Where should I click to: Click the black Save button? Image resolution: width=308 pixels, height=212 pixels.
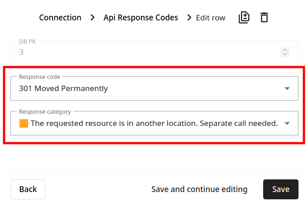coord(281,189)
